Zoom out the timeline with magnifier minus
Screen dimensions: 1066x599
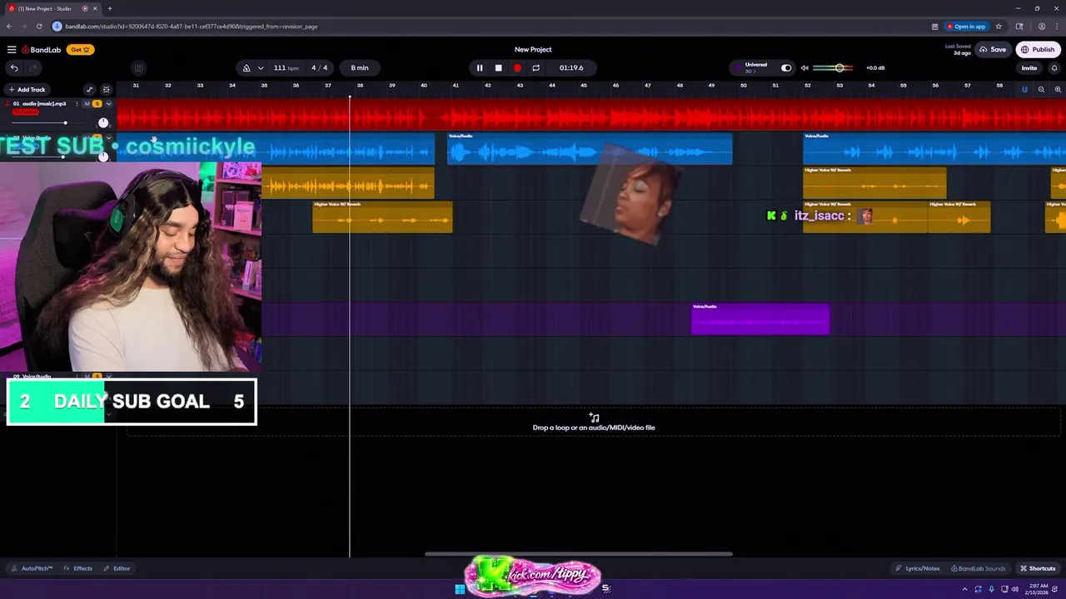[1041, 90]
